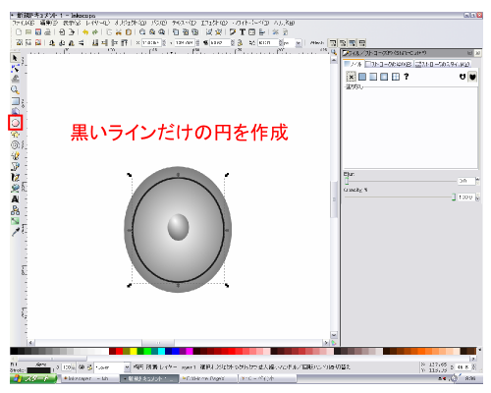This screenshot has height=393, width=491.
Task: Select the Node edit tool
Action: [x=15, y=69]
